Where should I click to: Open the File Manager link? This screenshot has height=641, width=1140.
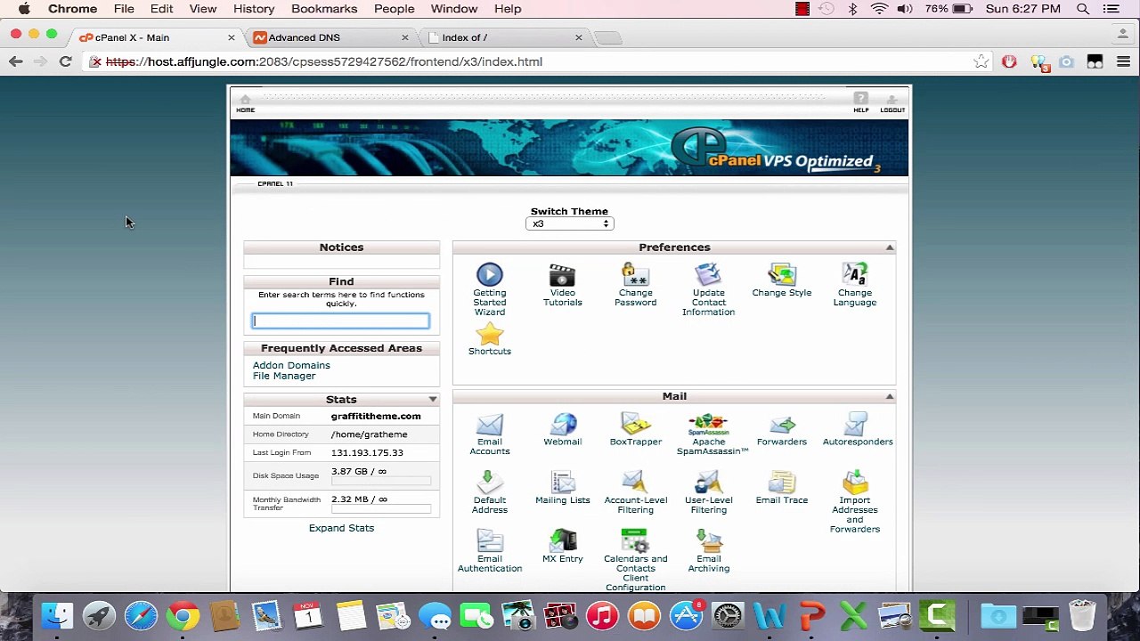click(284, 376)
